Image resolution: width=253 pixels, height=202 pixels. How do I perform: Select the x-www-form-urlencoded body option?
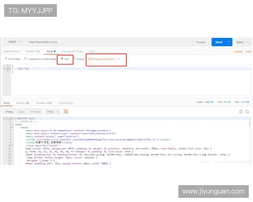coord(26,59)
